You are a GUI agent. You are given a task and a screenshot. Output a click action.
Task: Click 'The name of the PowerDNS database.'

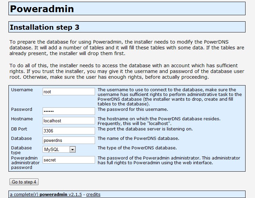[138, 139]
